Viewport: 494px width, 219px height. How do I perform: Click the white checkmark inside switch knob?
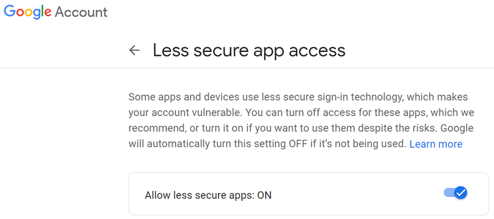click(461, 192)
